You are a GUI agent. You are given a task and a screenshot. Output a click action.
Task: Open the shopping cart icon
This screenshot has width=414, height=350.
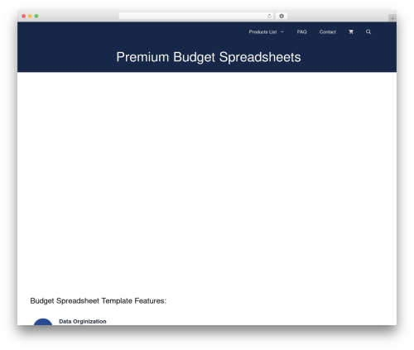pyautogui.click(x=351, y=32)
